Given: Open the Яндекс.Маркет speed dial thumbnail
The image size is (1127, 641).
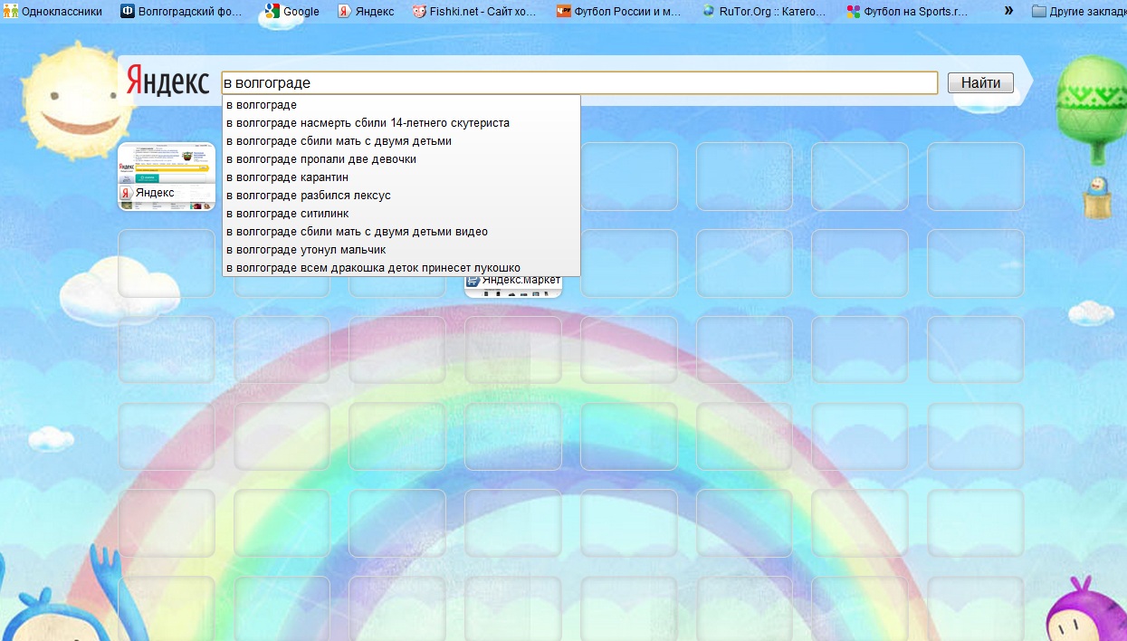Looking at the screenshot, I should click(x=513, y=286).
